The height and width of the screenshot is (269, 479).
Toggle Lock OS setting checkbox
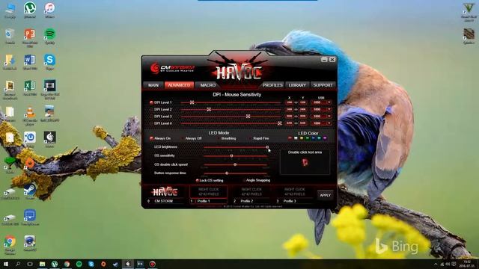[197, 181]
